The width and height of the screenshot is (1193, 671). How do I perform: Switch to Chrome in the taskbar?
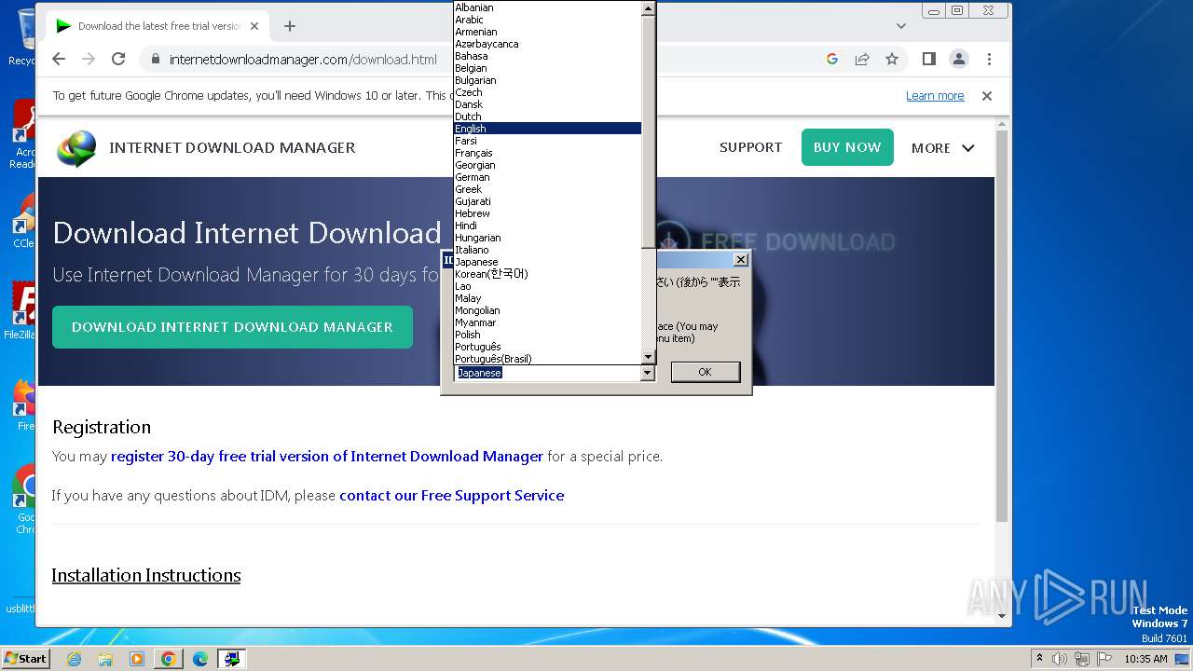coord(168,659)
